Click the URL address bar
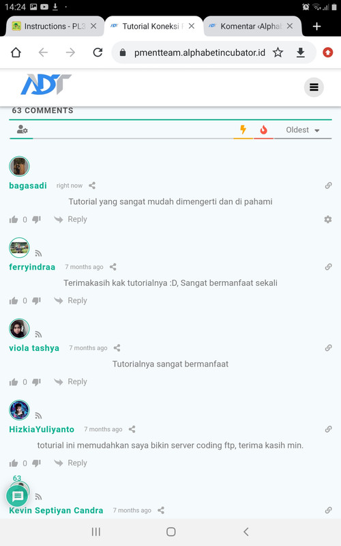Image resolution: width=341 pixels, height=546 pixels. click(199, 53)
